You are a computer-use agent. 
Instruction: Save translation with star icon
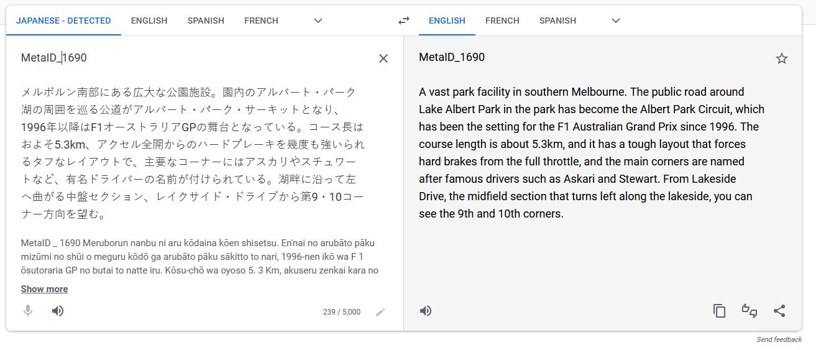point(782,58)
